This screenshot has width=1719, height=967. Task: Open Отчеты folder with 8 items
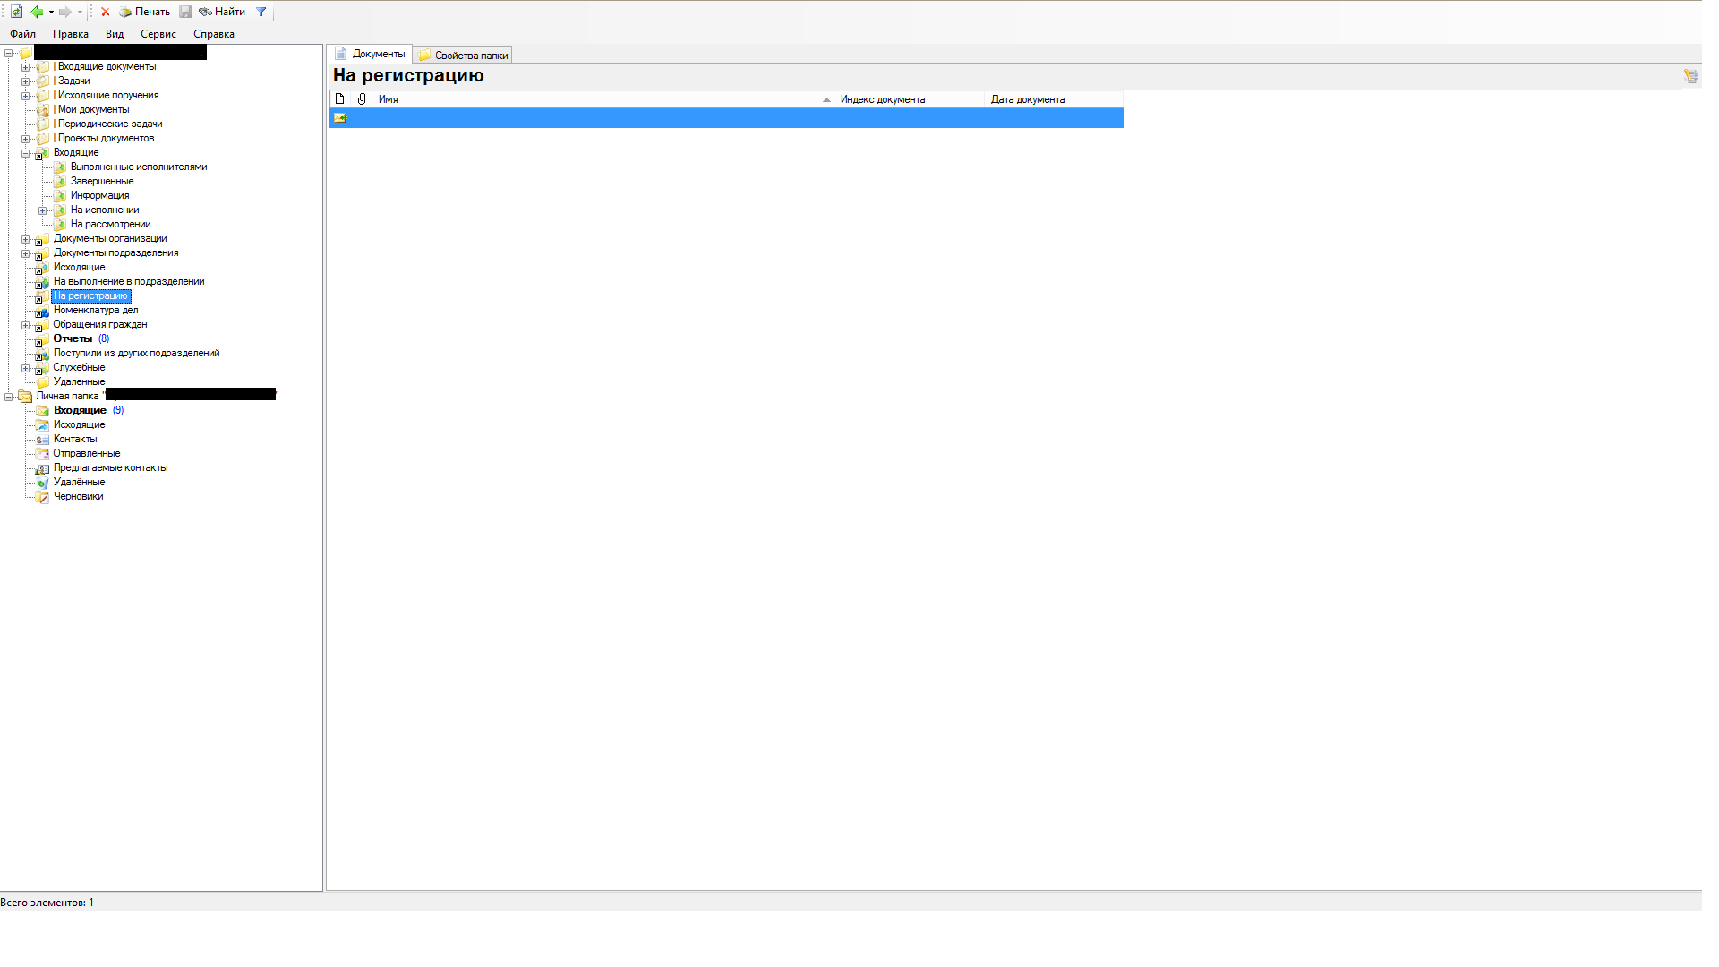(73, 338)
